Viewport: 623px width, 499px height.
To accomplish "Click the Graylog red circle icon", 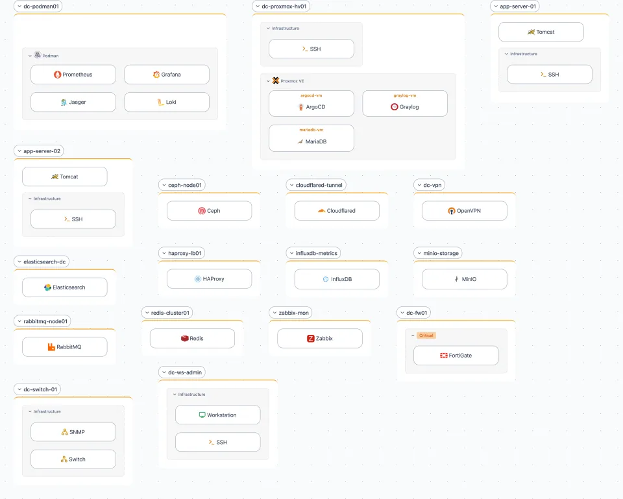I will tap(394, 107).
